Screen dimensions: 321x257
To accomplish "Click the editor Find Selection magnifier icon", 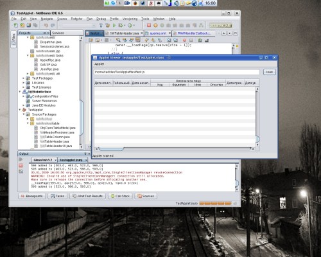I will click(118, 40).
